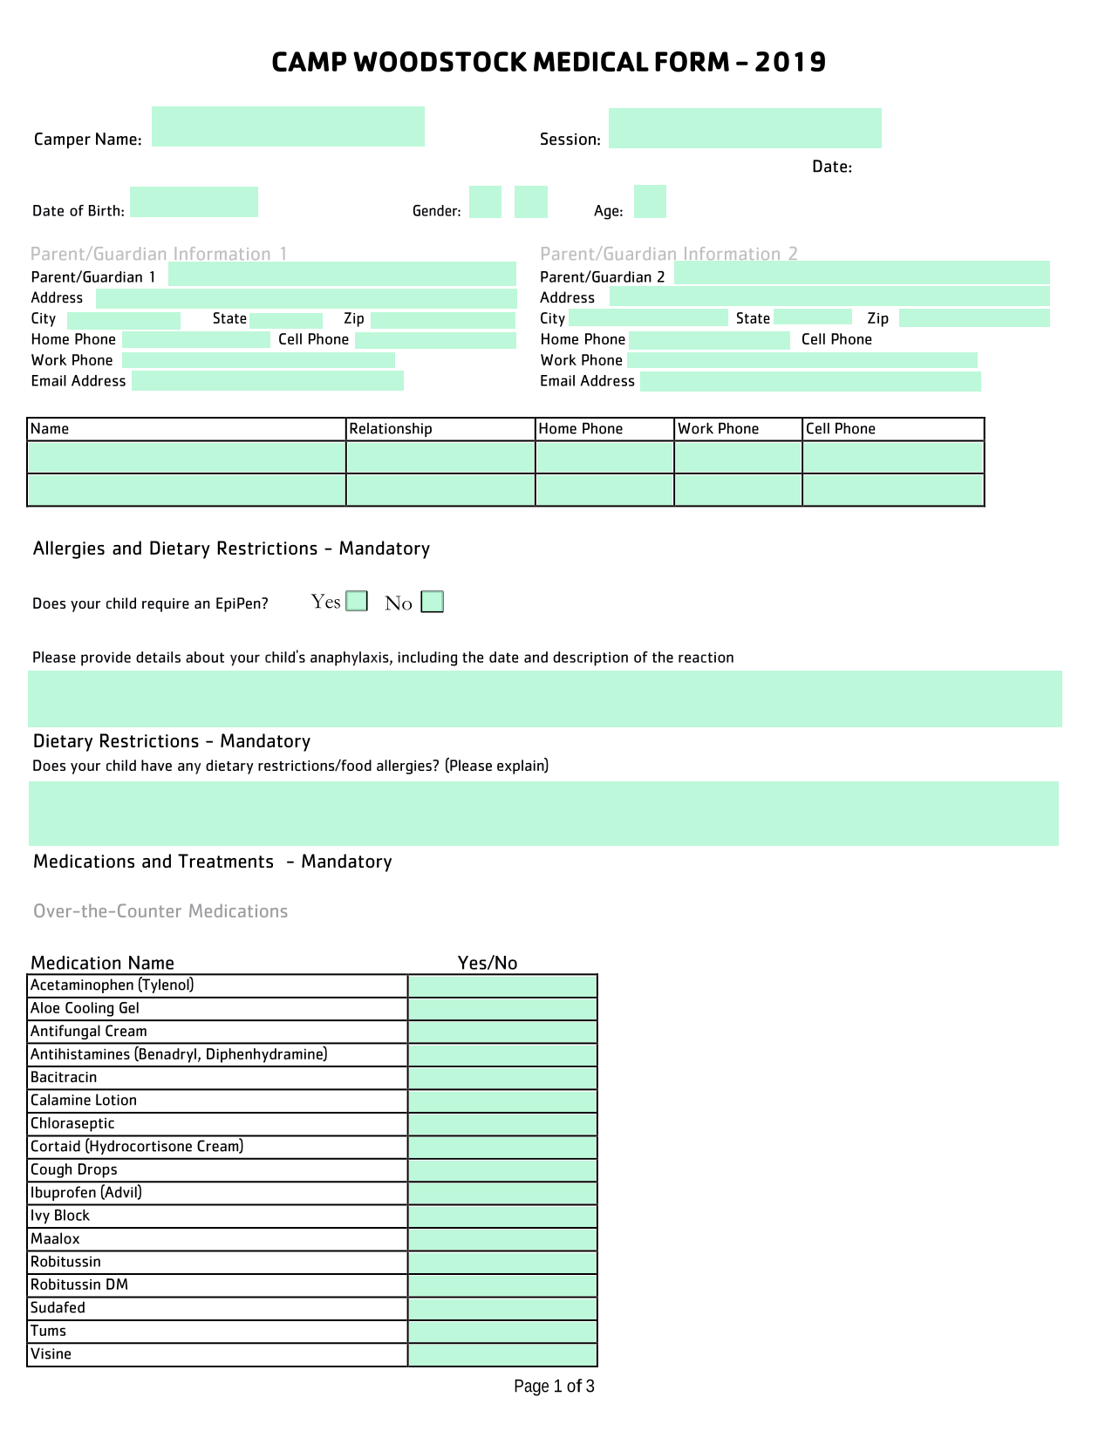
Task: Focus Yes/No field for Antihistamines
Action: (x=502, y=1055)
